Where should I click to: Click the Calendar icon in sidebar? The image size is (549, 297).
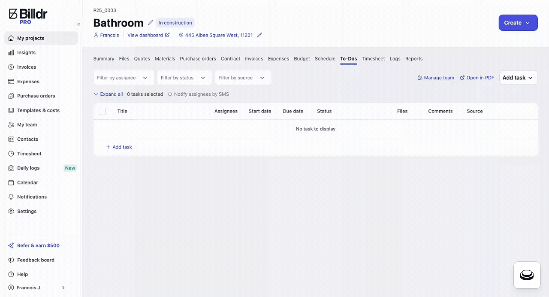[x=11, y=182]
